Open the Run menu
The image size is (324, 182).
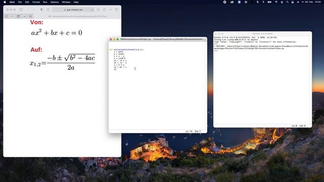click(x=45, y=2)
